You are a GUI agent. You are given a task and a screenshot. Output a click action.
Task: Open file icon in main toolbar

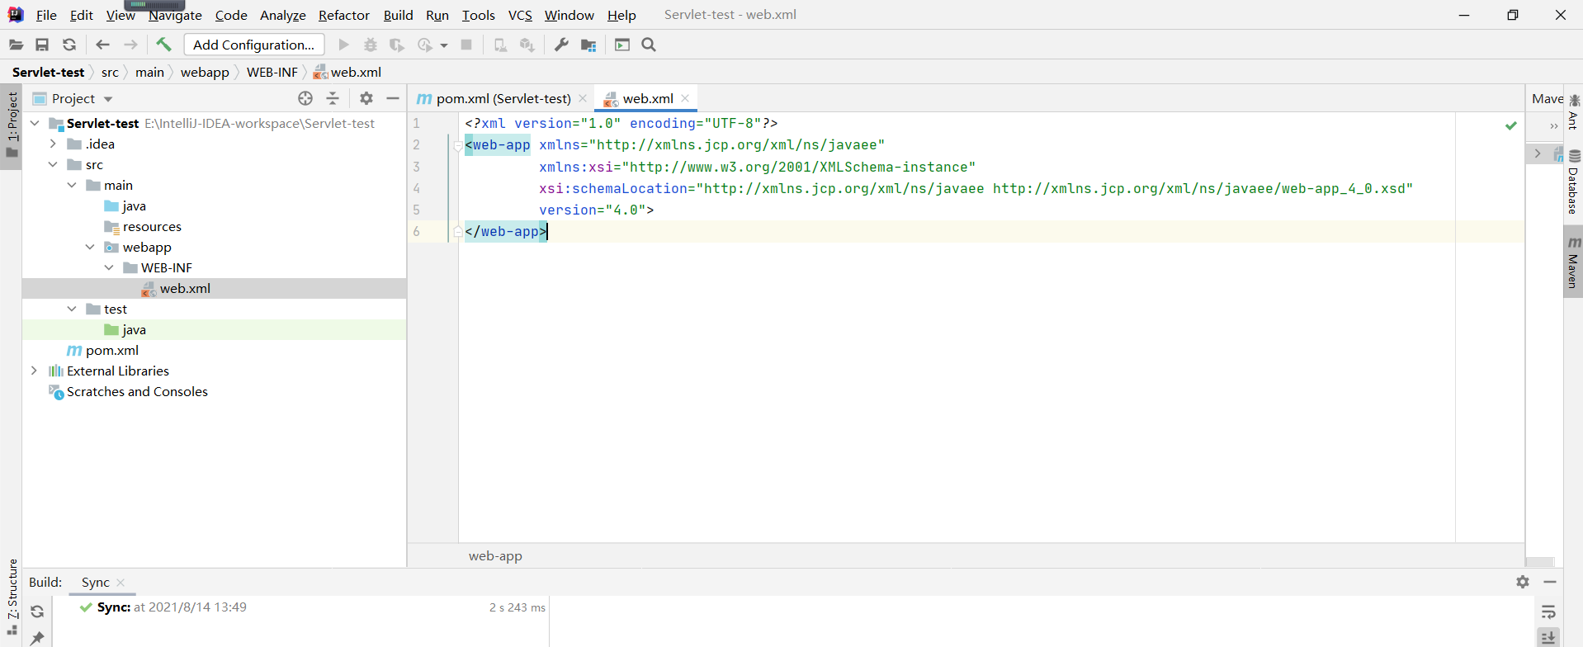(x=16, y=45)
